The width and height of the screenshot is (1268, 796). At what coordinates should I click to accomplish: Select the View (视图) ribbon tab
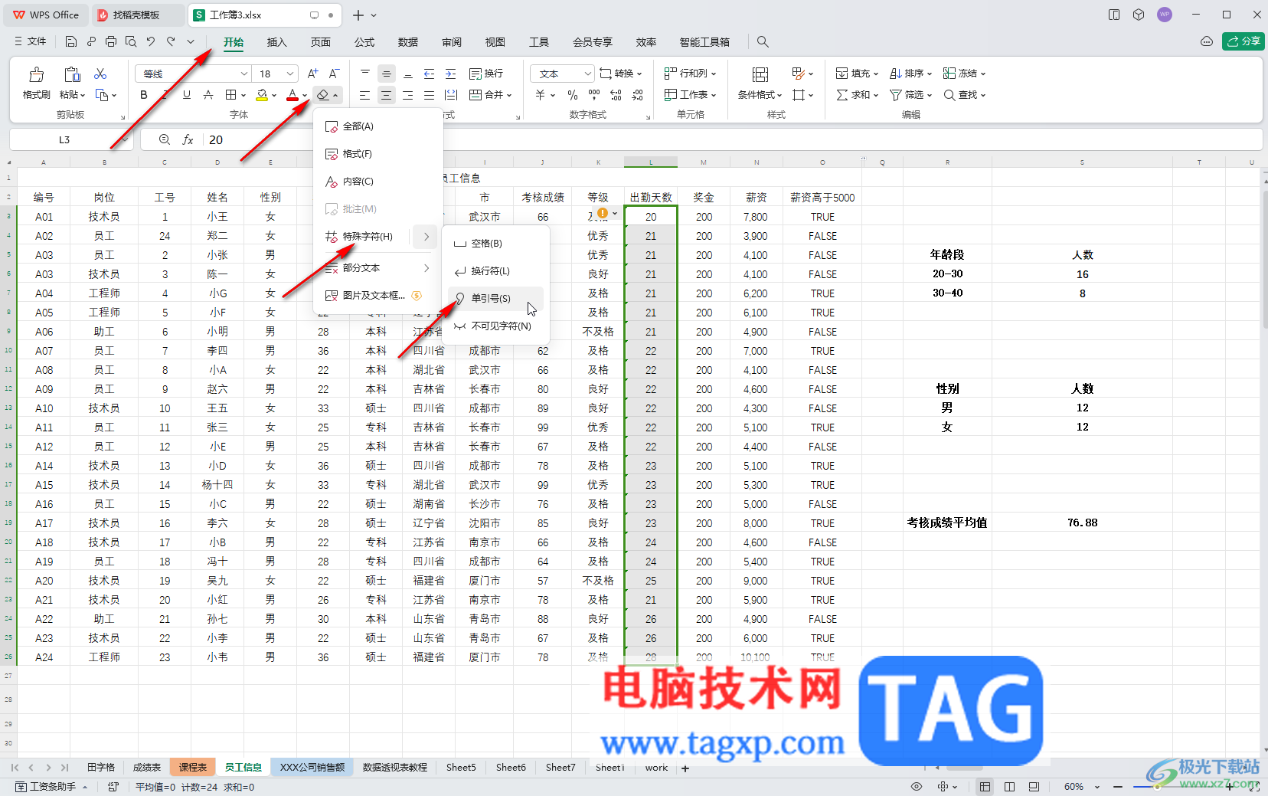495,42
